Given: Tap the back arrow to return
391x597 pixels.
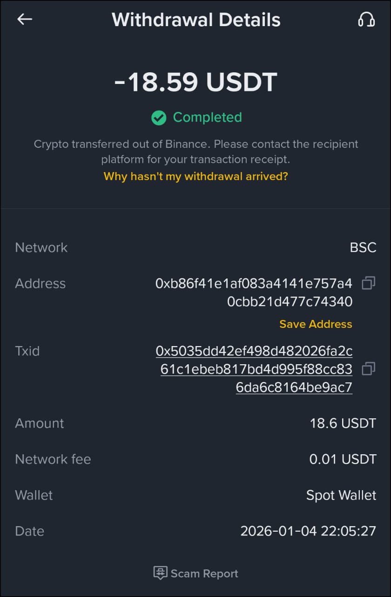Looking at the screenshot, I should pos(24,19).
